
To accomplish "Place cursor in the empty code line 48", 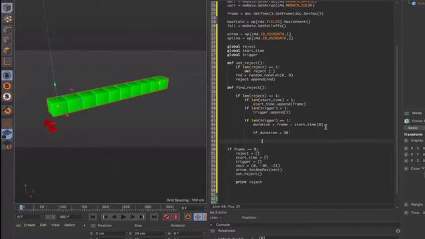I will click(306, 141).
